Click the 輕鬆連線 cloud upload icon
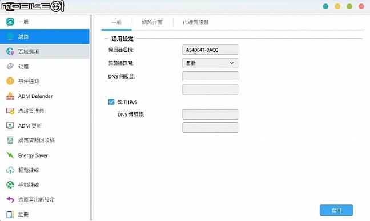The height and width of the screenshot is (221, 370). (10, 170)
